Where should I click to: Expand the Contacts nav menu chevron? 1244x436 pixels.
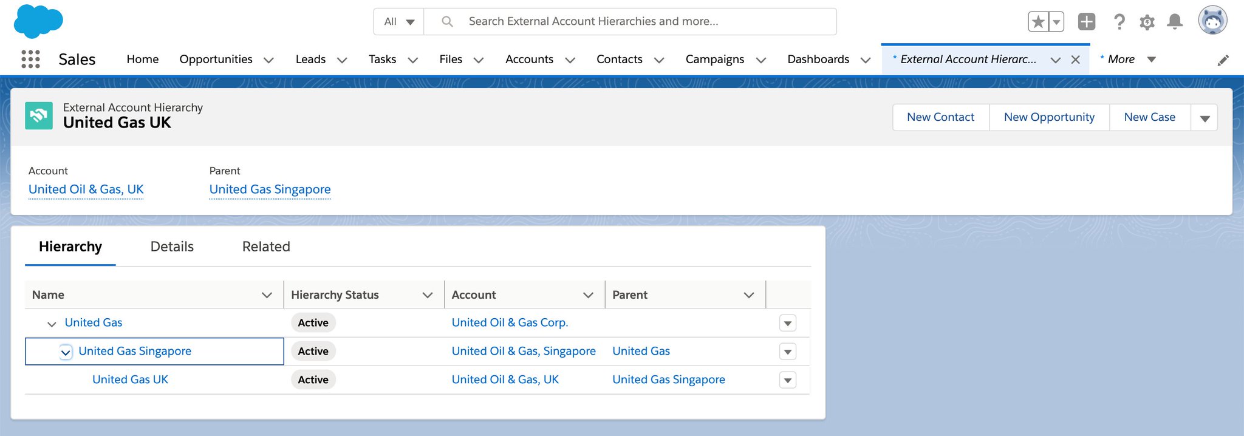[659, 60]
